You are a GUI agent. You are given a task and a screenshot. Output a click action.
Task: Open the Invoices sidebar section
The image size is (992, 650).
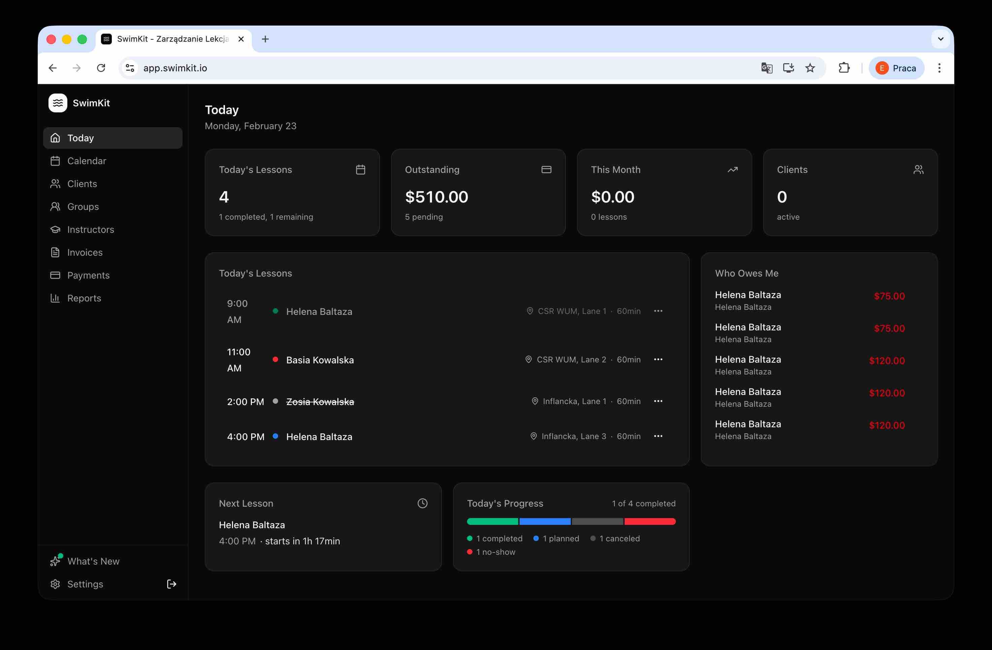pyautogui.click(x=85, y=252)
